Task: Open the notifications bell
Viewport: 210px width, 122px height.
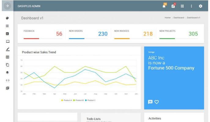Action: click(x=164, y=6)
